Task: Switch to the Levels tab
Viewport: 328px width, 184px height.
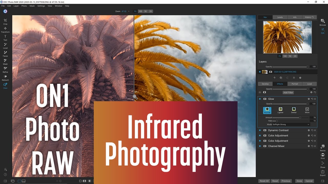Action: coord(280,17)
